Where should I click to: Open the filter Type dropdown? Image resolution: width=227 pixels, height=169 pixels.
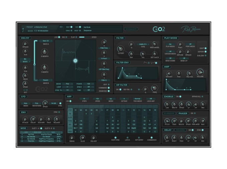(x=143, y=44)
